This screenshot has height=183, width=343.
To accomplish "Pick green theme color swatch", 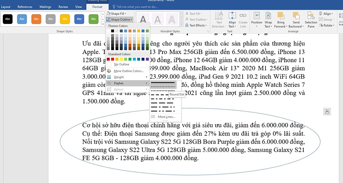I will coord(147,31).
